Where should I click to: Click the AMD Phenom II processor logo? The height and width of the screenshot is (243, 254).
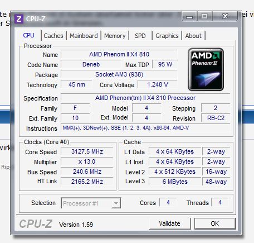[206, 69]
